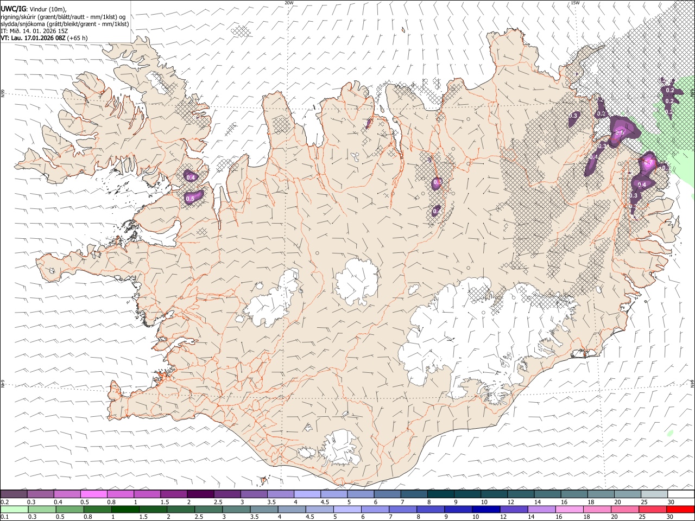Select the dark teal 8–9 snow legend swatch
Viewport: 695px width, 521px height.
click(x=441, y=494)
